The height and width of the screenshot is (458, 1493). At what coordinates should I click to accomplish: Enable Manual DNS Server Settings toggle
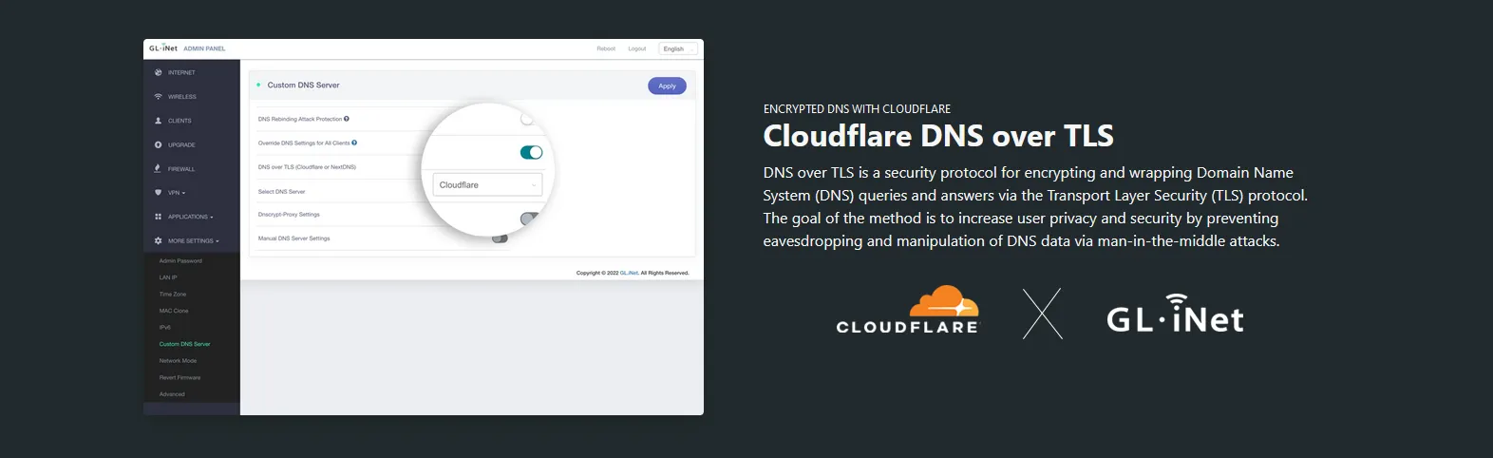pos(500,239)
